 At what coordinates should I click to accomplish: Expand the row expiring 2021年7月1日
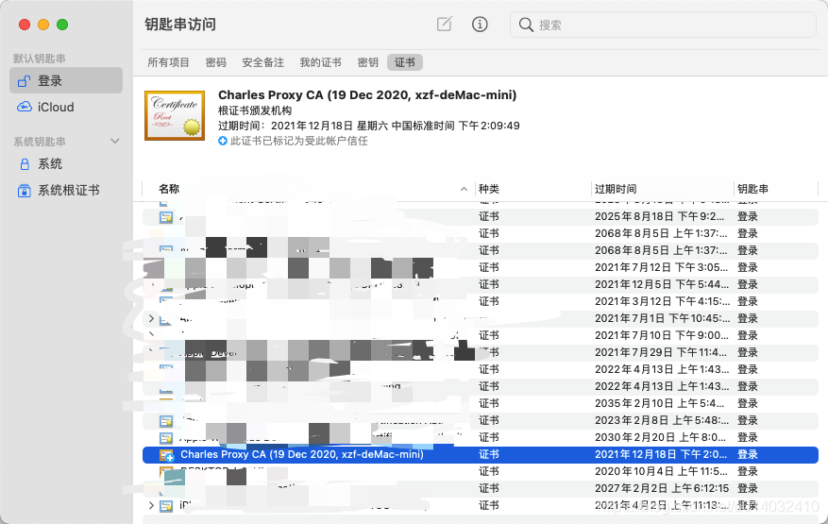[x=151, y=318]
